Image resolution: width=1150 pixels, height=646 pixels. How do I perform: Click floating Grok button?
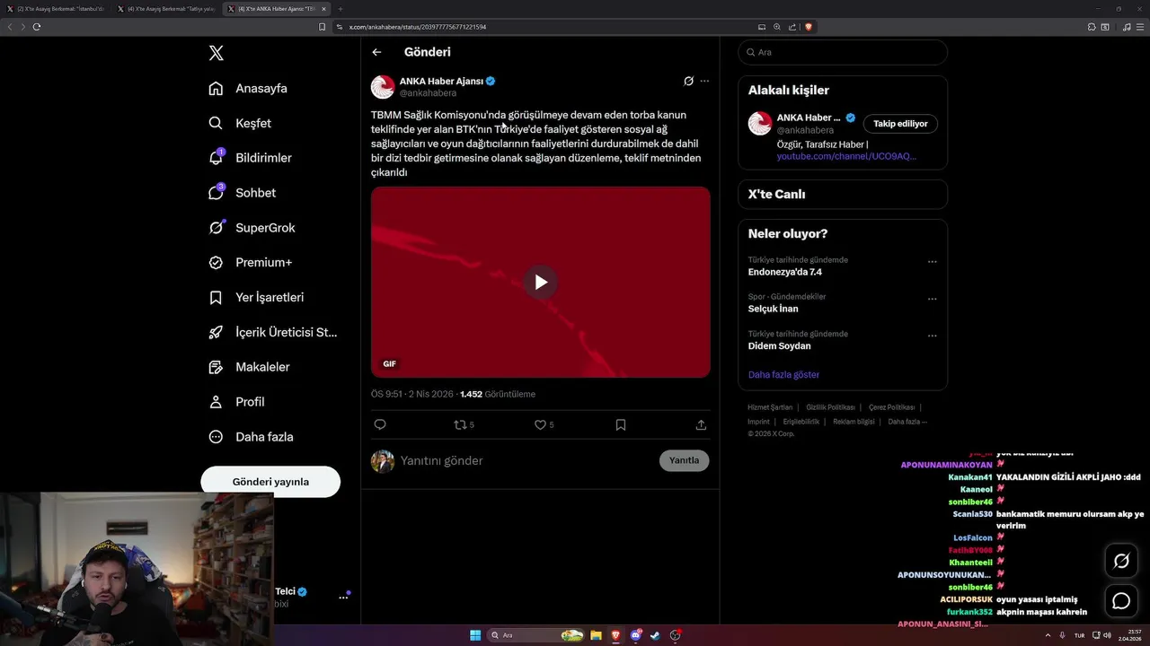pos(1121,562)
